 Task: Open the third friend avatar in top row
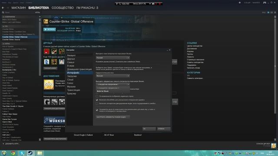pyautogui.click(x=62, y=52)
